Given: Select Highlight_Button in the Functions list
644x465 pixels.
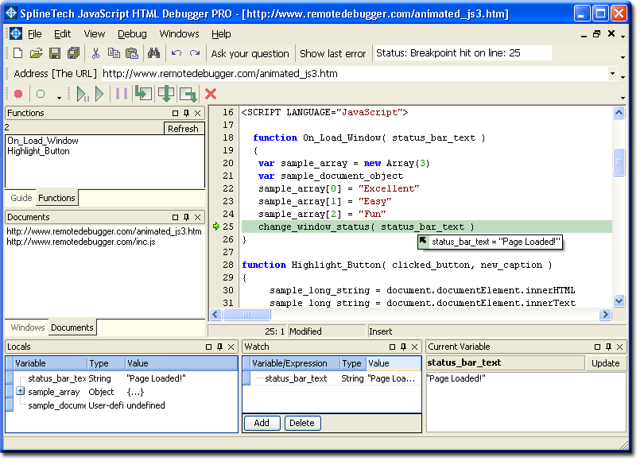Looking at the screenshot, I should coord(38,151).
